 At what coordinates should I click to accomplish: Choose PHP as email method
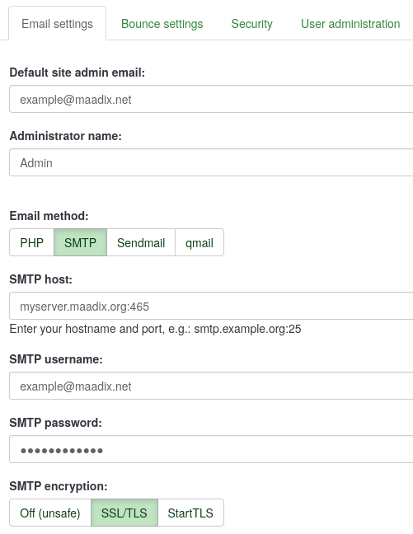[x=31, y=242]
